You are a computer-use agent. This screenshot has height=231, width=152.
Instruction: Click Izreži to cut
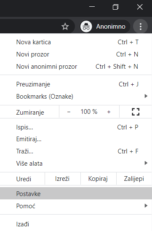[62, 179]
